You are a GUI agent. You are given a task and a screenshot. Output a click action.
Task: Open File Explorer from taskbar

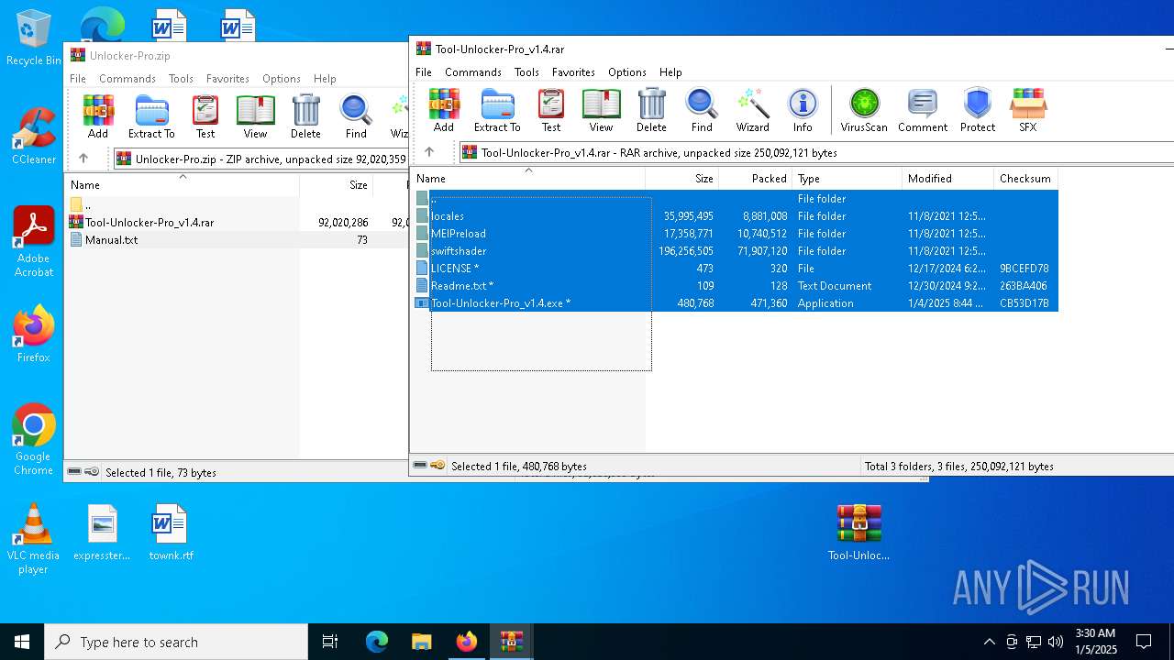point(421,642)
